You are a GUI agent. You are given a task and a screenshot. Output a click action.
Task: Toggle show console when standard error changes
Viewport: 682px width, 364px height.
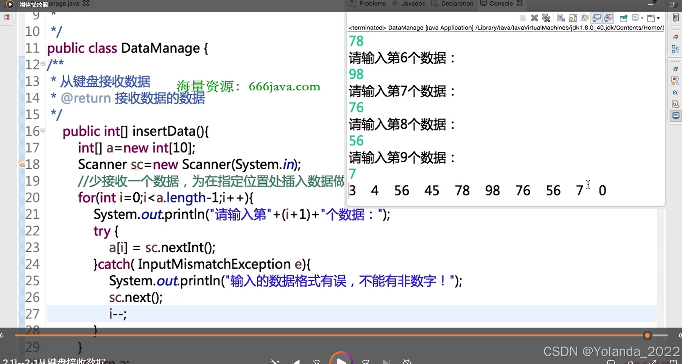608,18
